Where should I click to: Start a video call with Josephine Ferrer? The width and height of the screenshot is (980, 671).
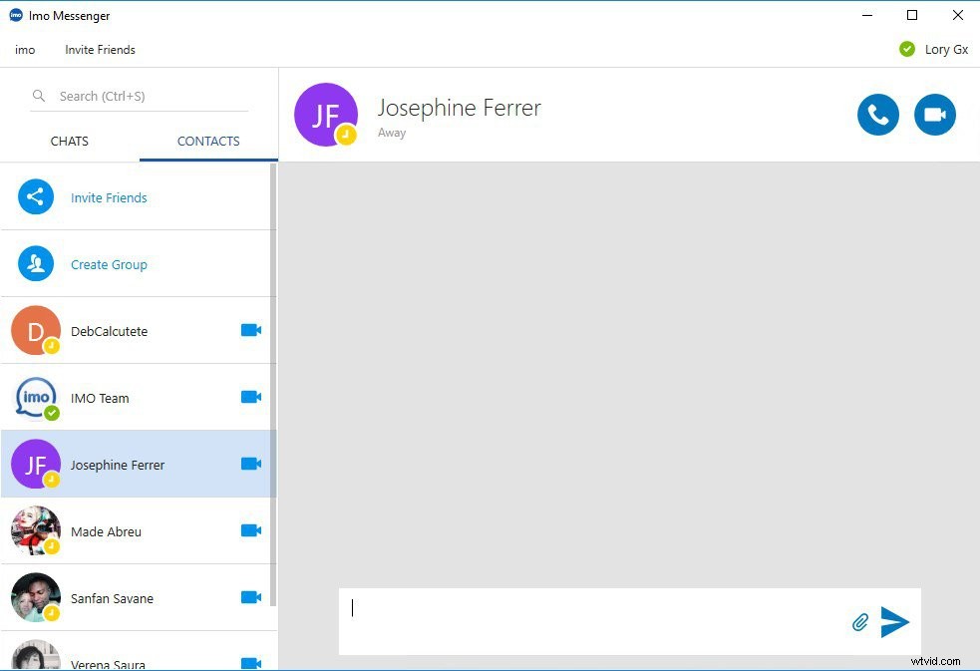(x=934, y=114)
